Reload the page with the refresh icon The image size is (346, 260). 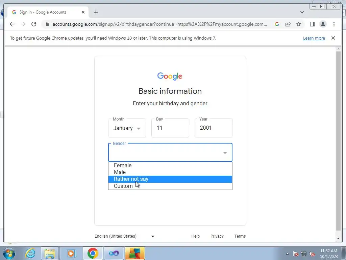tap(34, 24)
